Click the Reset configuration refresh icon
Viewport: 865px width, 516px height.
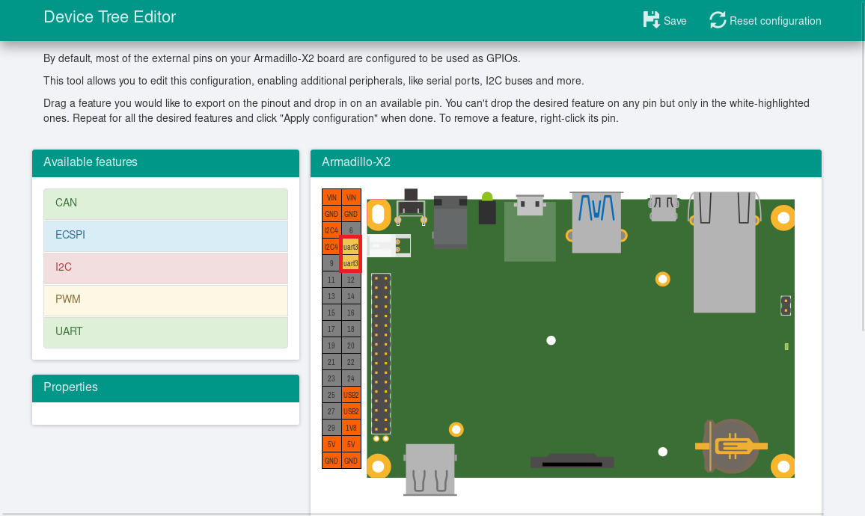click(x=718, y=20)
